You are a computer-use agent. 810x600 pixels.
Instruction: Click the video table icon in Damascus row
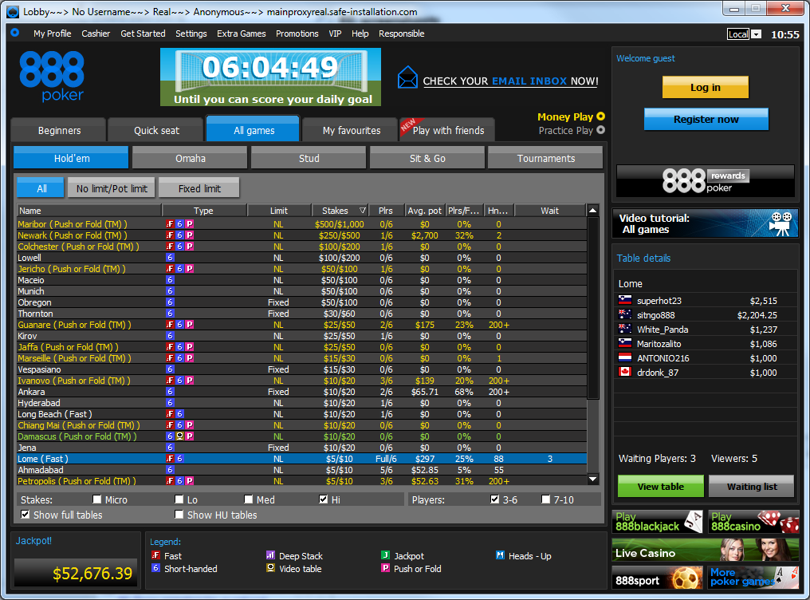pyautogui.click(x=179, y=436)
